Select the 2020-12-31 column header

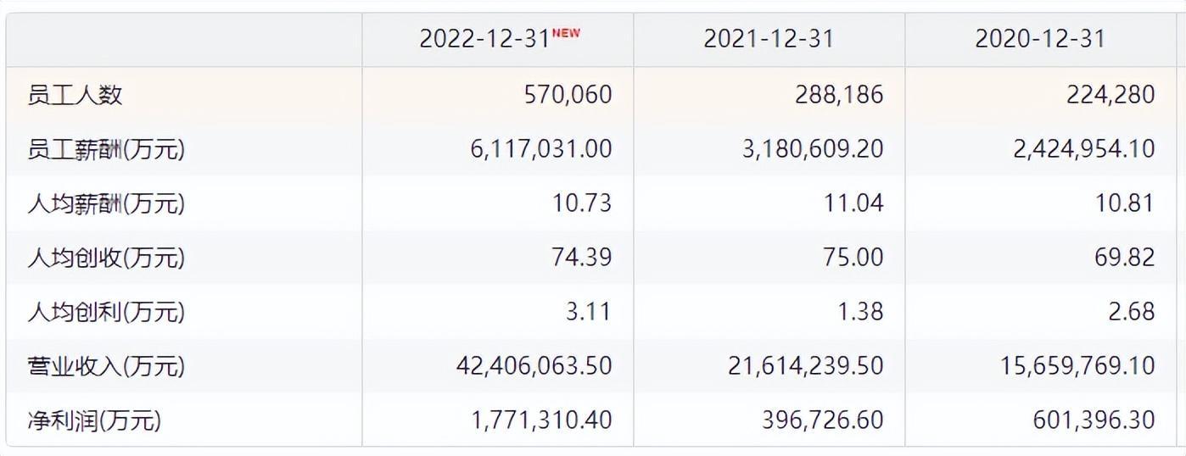pos(1040,39)
